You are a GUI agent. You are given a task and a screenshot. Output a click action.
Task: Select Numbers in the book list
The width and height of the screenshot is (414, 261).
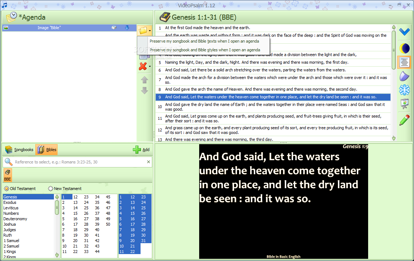tap(28, 213)
